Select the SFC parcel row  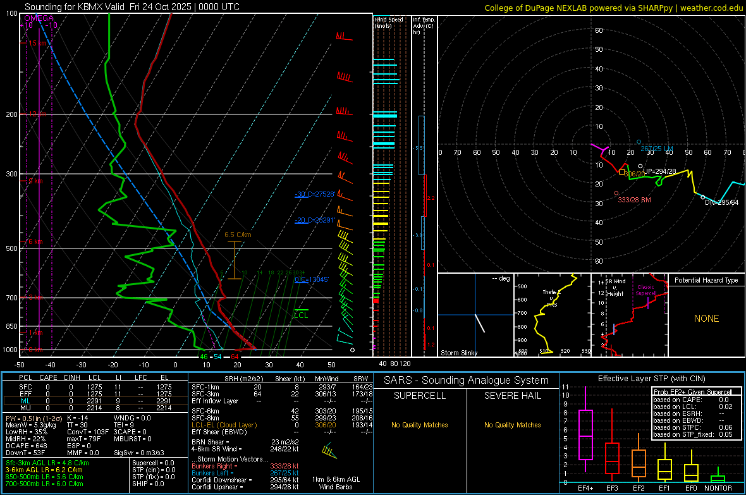tap(95, 388)
